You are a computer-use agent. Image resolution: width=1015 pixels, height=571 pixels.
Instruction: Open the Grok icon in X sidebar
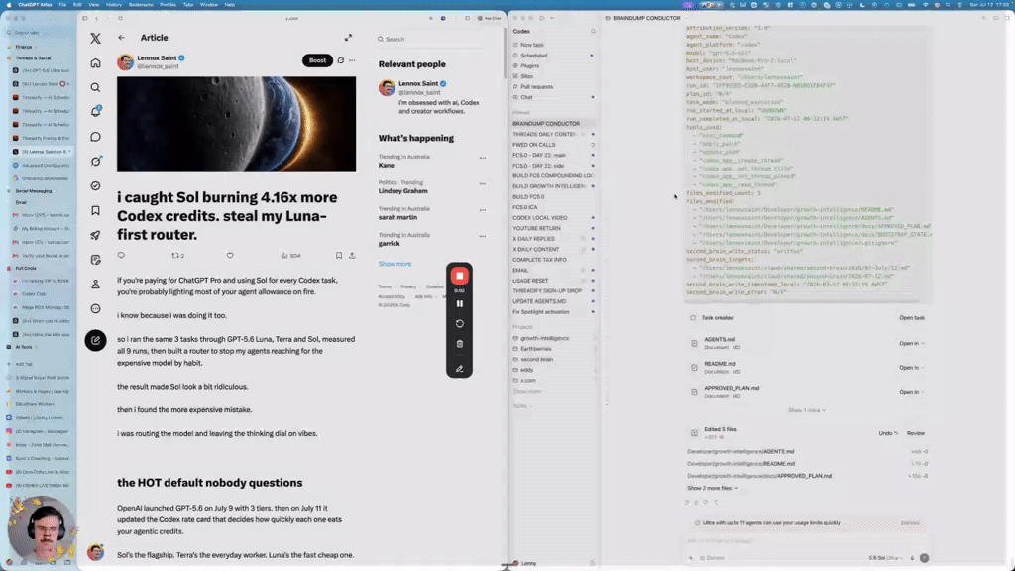95,162
